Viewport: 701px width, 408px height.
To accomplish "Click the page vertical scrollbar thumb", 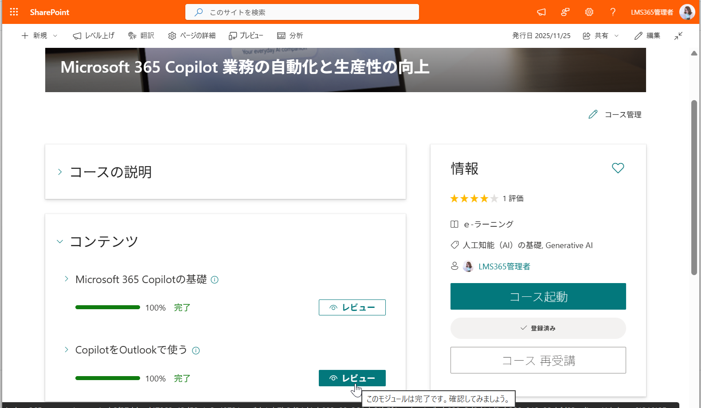I will (694, 187).
